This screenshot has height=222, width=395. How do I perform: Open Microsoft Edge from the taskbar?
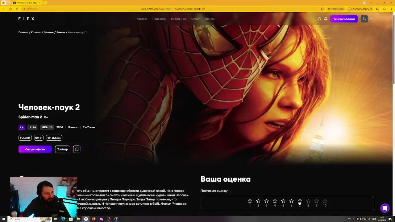(63, 219)
